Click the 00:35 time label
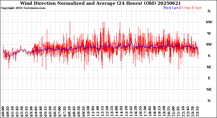This screenshot has width=217, height=118. click(8, 111)
